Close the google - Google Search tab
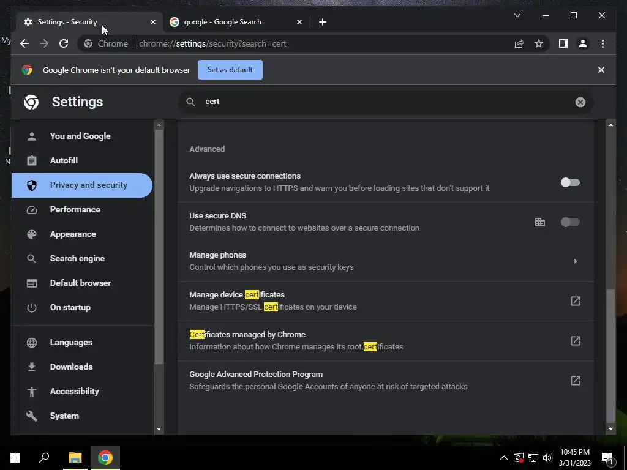 299,22
